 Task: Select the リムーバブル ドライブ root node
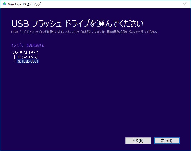point(25,53)
